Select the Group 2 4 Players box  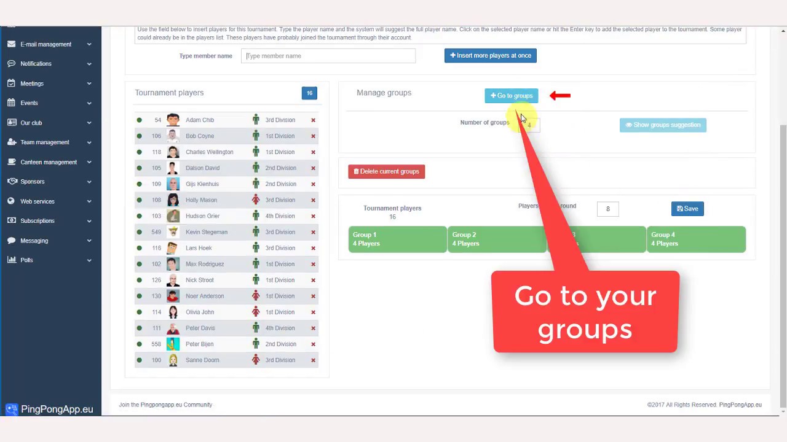point(497,239)
